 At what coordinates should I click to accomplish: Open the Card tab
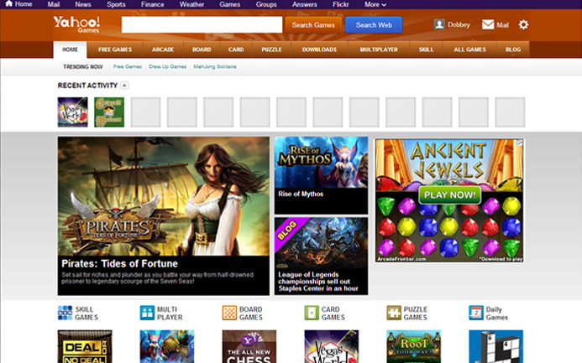pos(236,49)
